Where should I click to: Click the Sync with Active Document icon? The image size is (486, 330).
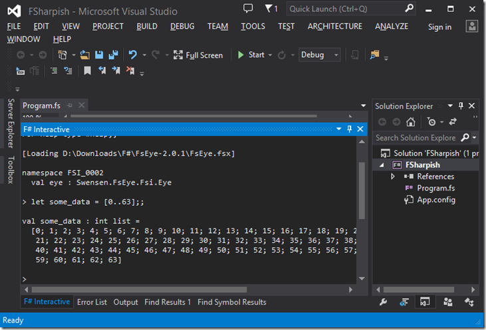(453, 122)
